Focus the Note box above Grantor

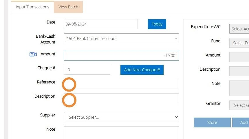coord(239,88)
